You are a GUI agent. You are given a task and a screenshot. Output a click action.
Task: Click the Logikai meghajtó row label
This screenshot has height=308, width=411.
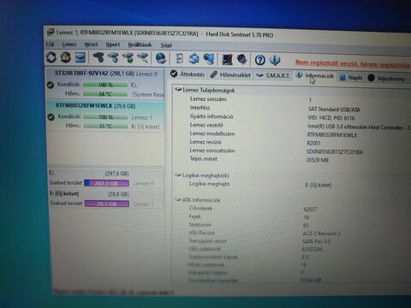209,184
